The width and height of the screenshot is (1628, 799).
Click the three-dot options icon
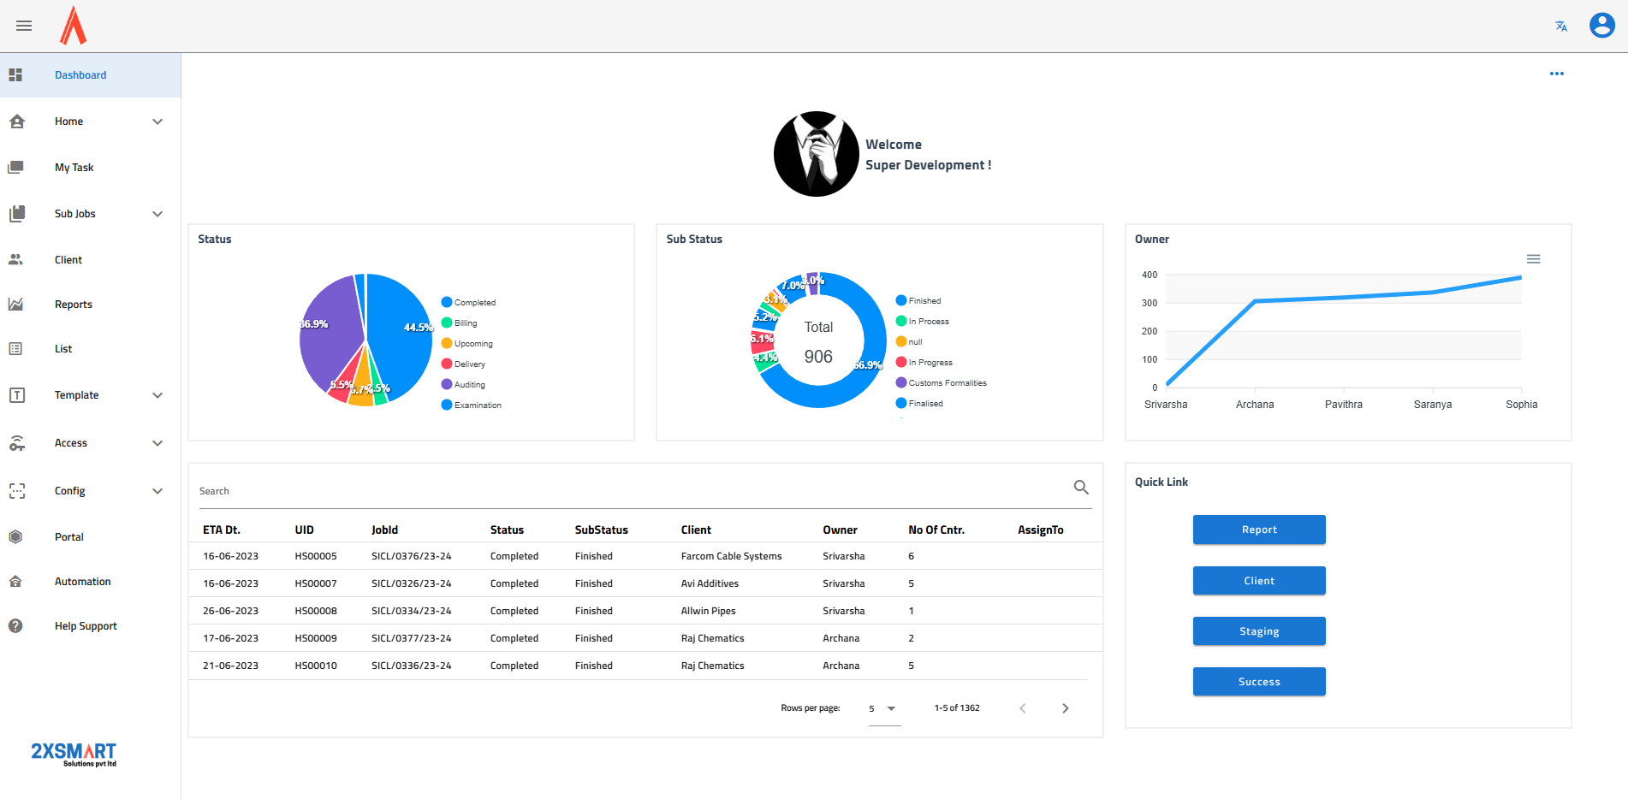[x=1556, y=74]
